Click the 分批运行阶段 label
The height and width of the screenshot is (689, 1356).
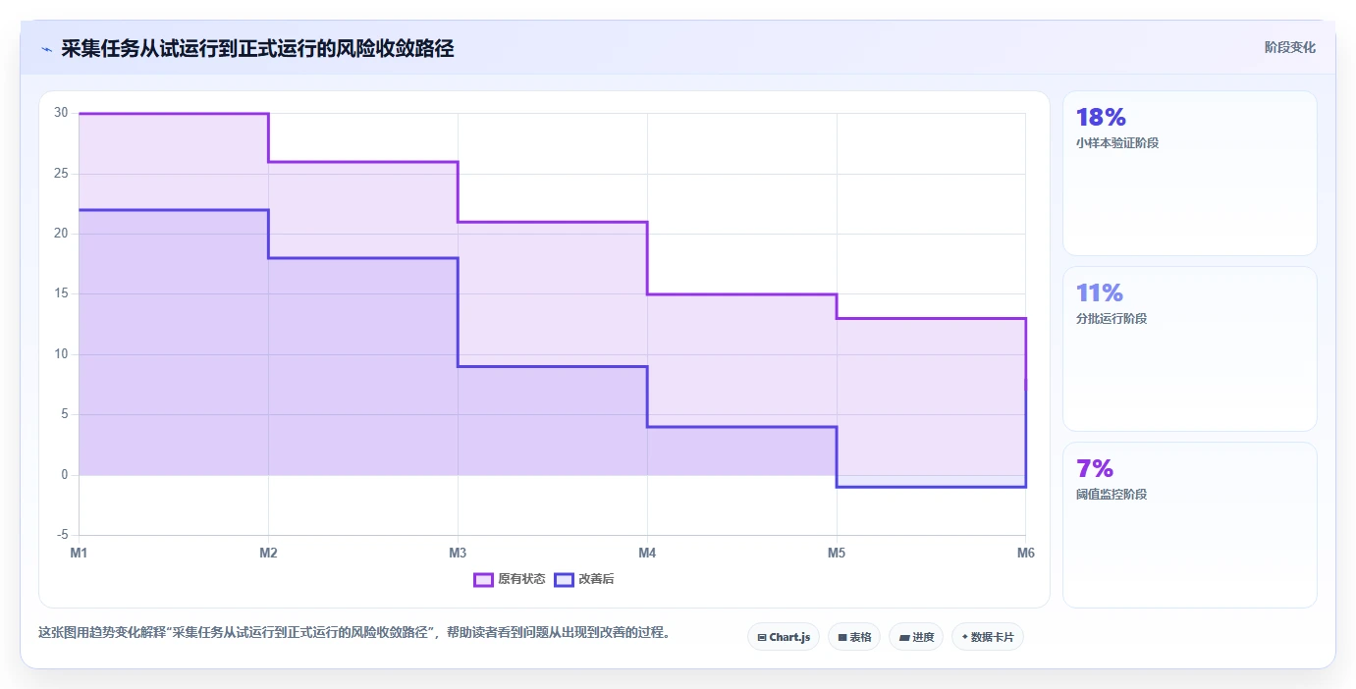coord(1112,319)
